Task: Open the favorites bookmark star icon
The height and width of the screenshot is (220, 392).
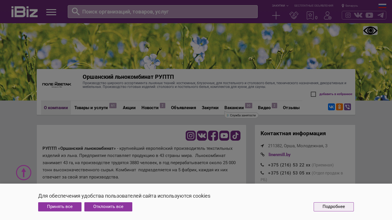Action: click(x=310, y=15)
